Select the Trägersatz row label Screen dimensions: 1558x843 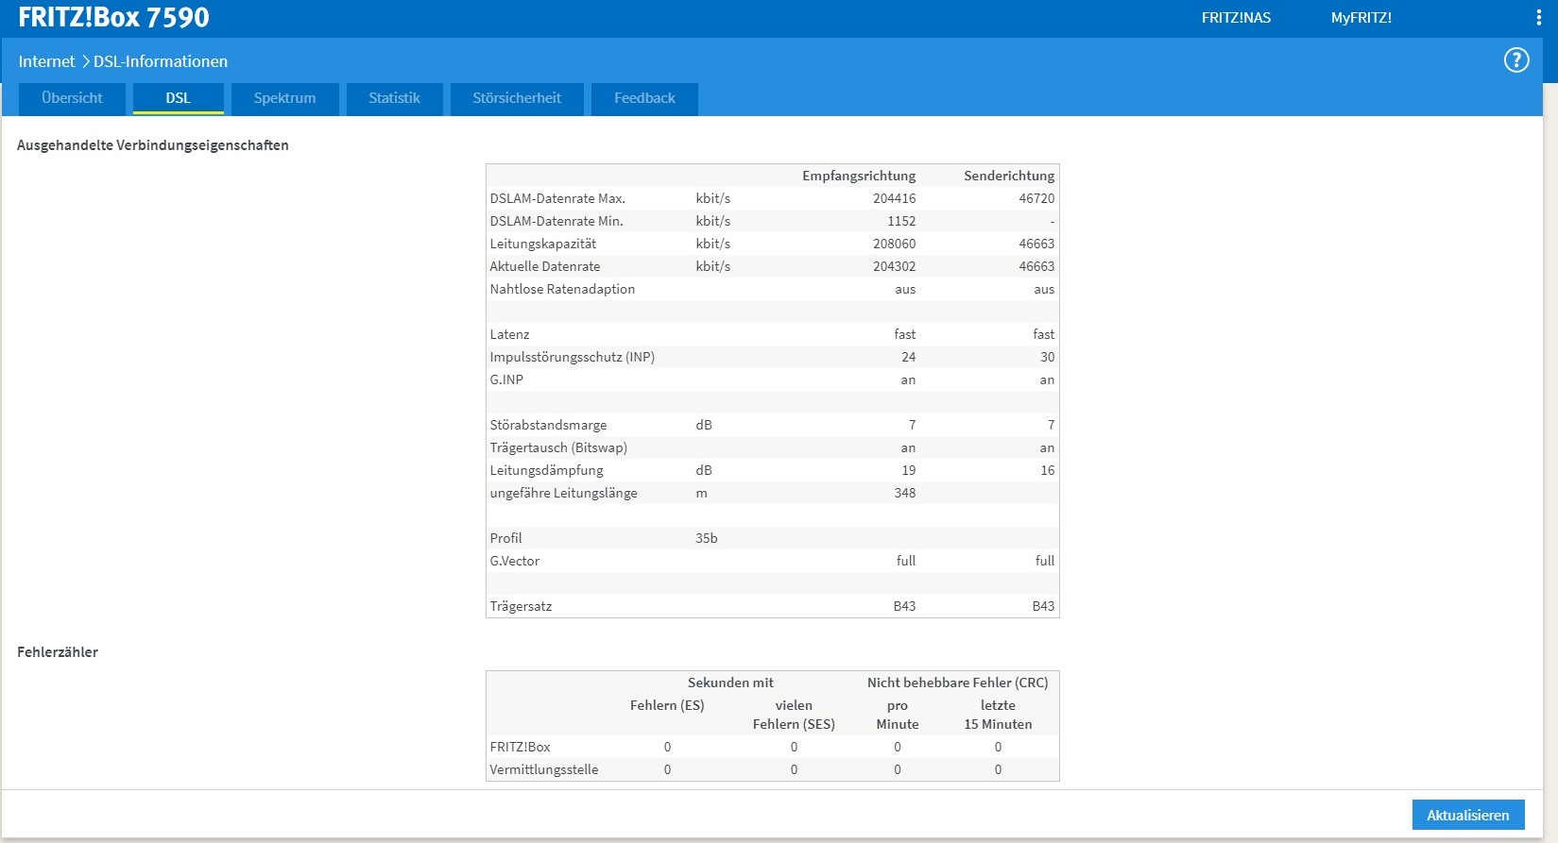click(x=521, y=606)
